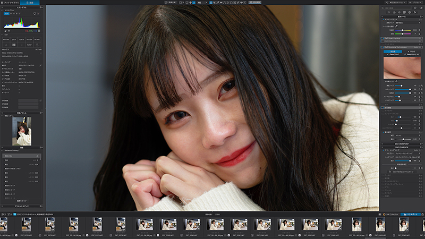Toggle shadow clipping moon icon under histogram
The image size is (425, 239).
click(5, 31)
